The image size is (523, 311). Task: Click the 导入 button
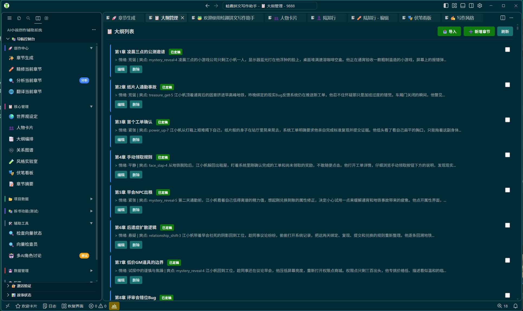449,32
